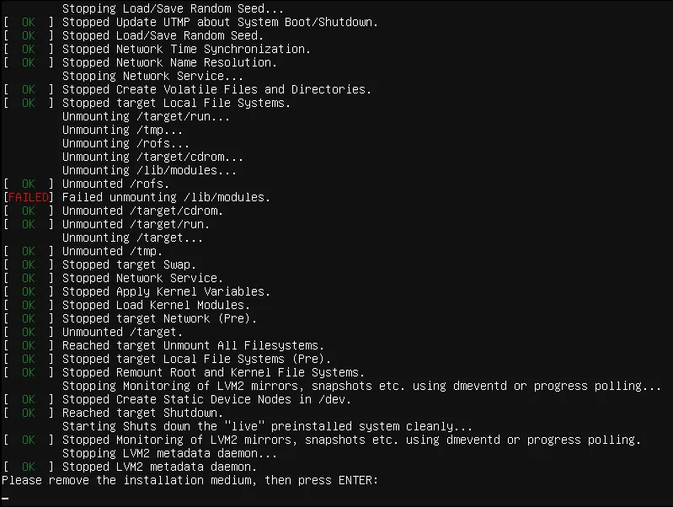Image resolution: width=673 pixels, height=507 pixels.
Task: Click OK tag beside "Stopped Load Kernel Modules."
Action: [x=28, y=305]
